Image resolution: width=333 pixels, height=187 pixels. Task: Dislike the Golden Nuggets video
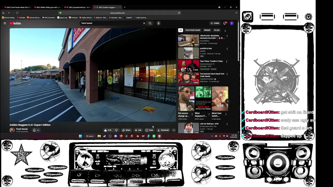(x=116, y=130)
